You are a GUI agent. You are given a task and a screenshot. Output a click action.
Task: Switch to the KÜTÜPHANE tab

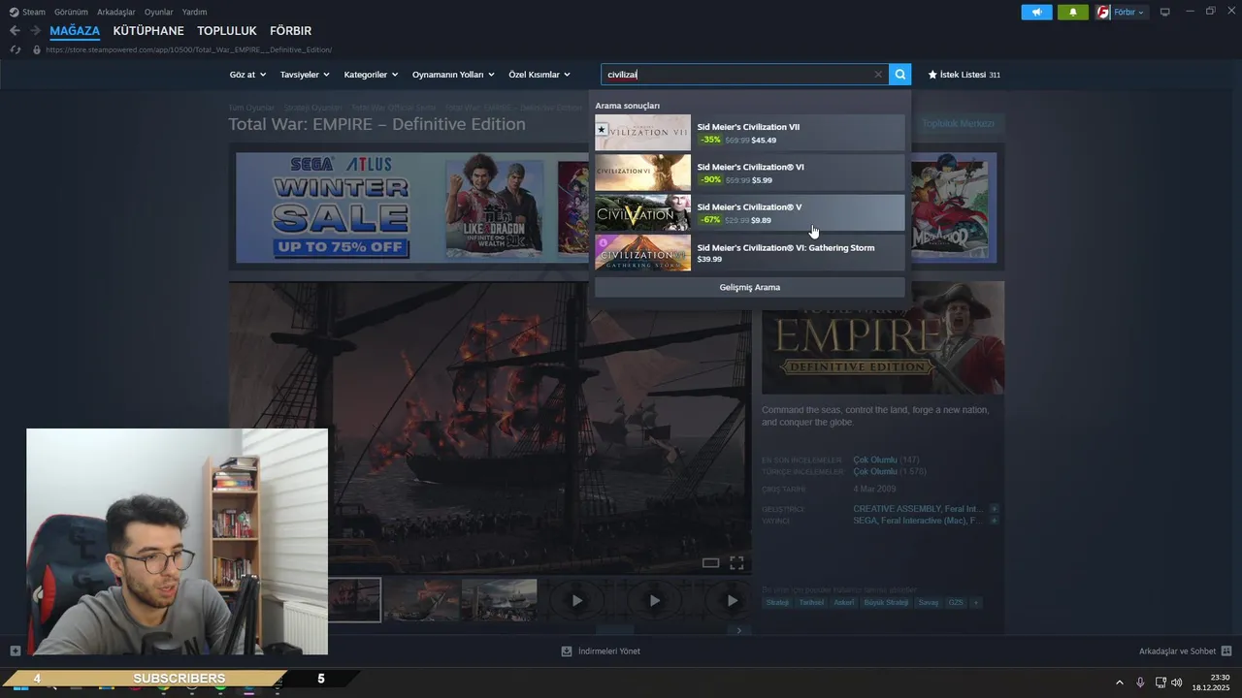(x=148, y=31)
